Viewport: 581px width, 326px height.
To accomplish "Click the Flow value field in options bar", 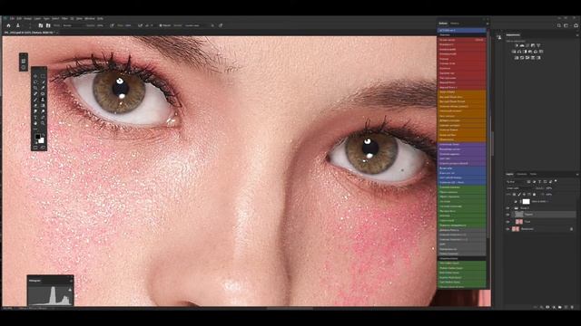I will pos(128,25).
